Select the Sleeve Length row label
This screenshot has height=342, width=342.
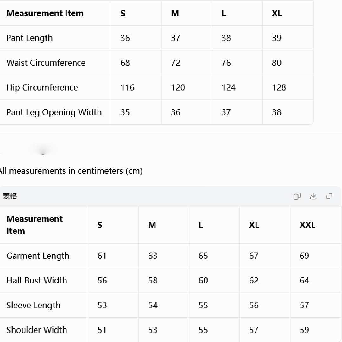[x=33, y=305]
